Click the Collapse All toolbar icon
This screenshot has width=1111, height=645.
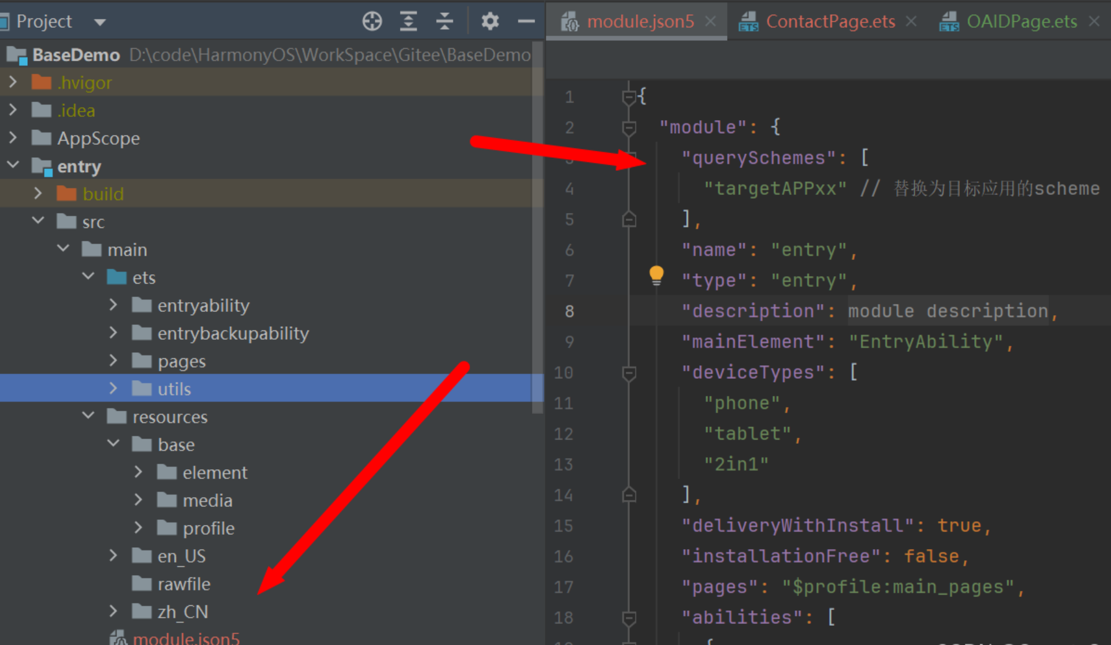pos(445,22)
